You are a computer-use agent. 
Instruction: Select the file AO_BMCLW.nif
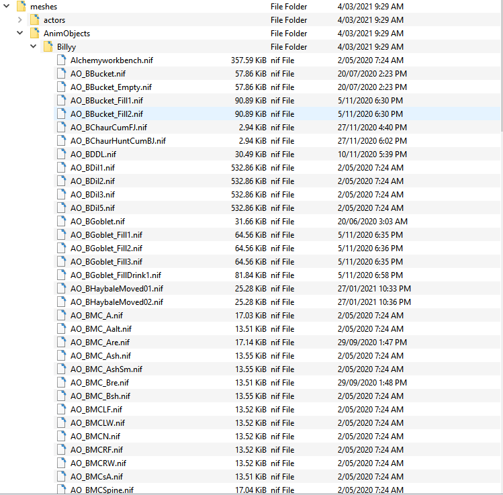point(97,423)
